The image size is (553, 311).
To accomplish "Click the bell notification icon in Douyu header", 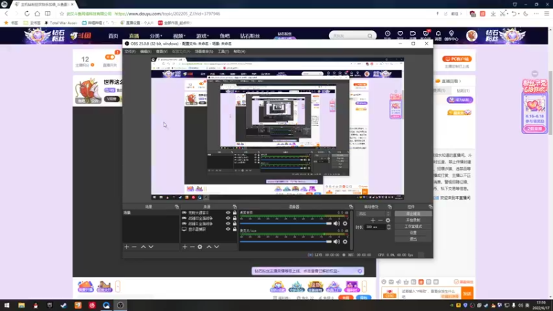I will (438, 34).
